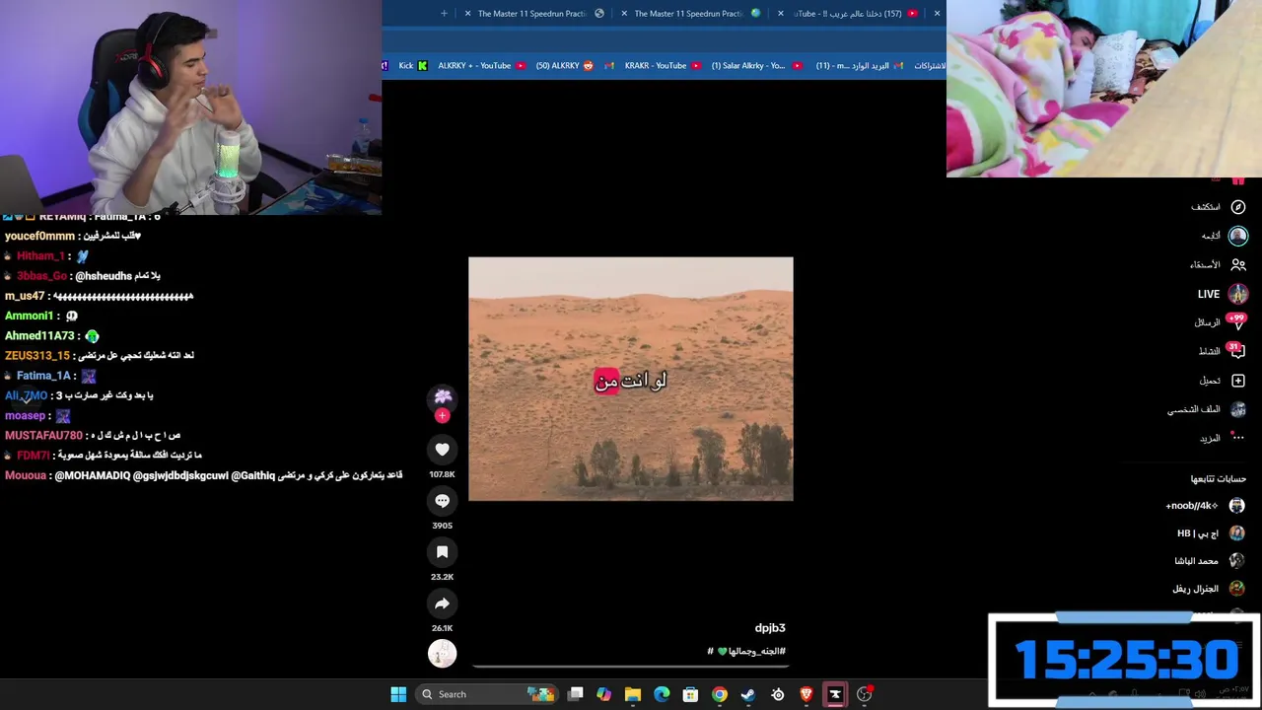1262x710 pixels.
Task: Bookmark the video with save icon
Action: point(442,552)
